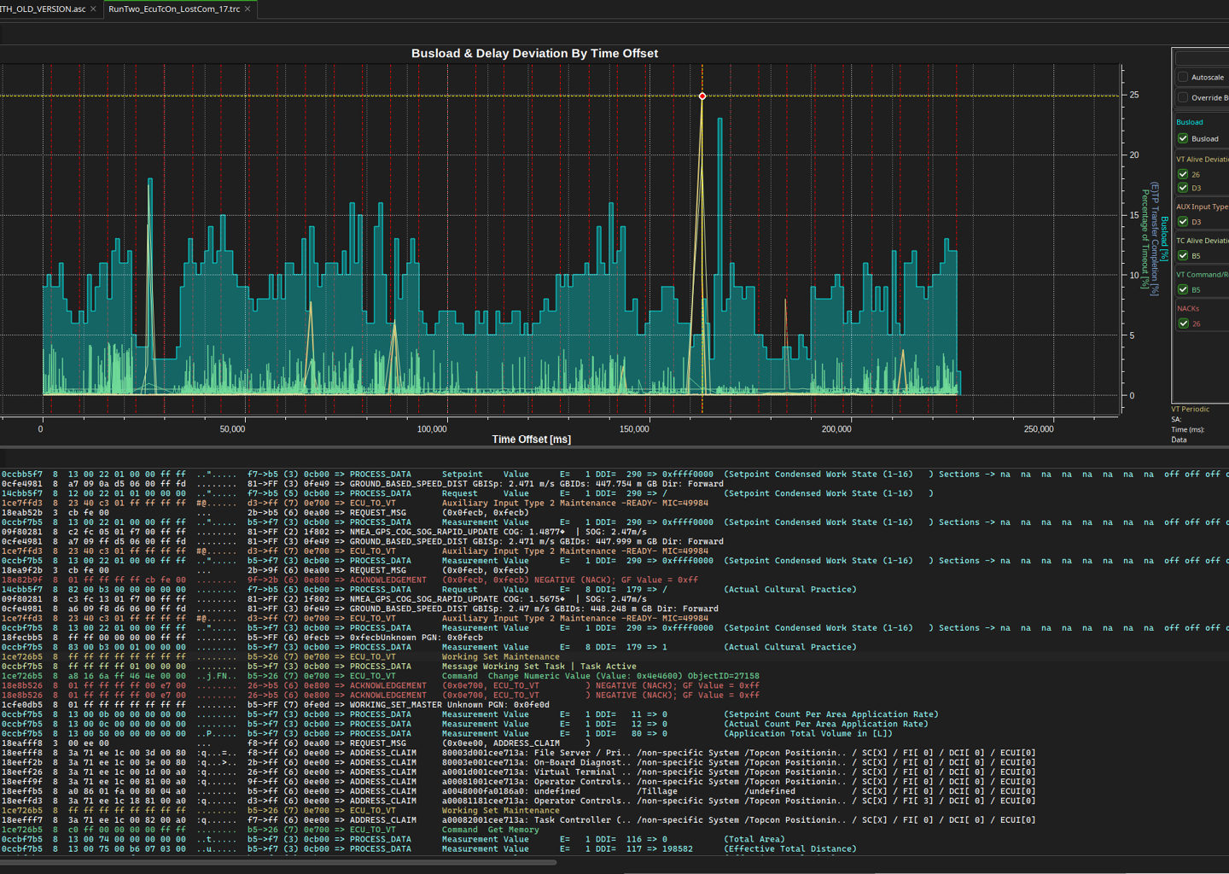Screen dimensions: 1229x874
Task: Switch to the TH_OLD_VERSION.asc tab
Action: click(43, 9)
